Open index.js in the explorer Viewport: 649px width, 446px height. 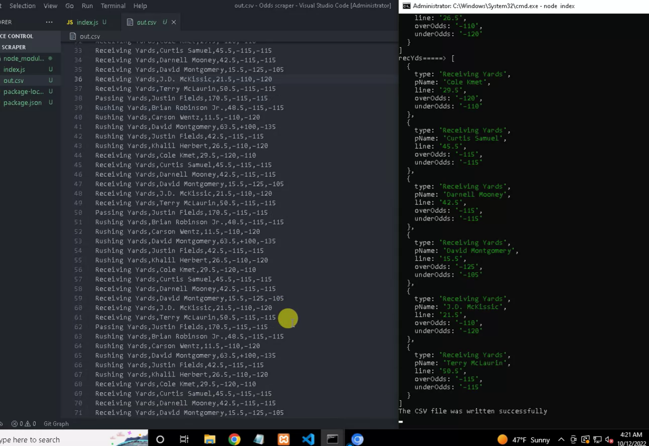pyautogui.click(x=14, y=70)
